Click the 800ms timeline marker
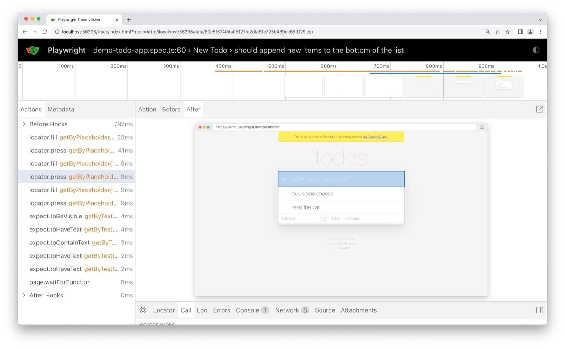The height and width of the screenshot is (348, 565). [433, 66]
